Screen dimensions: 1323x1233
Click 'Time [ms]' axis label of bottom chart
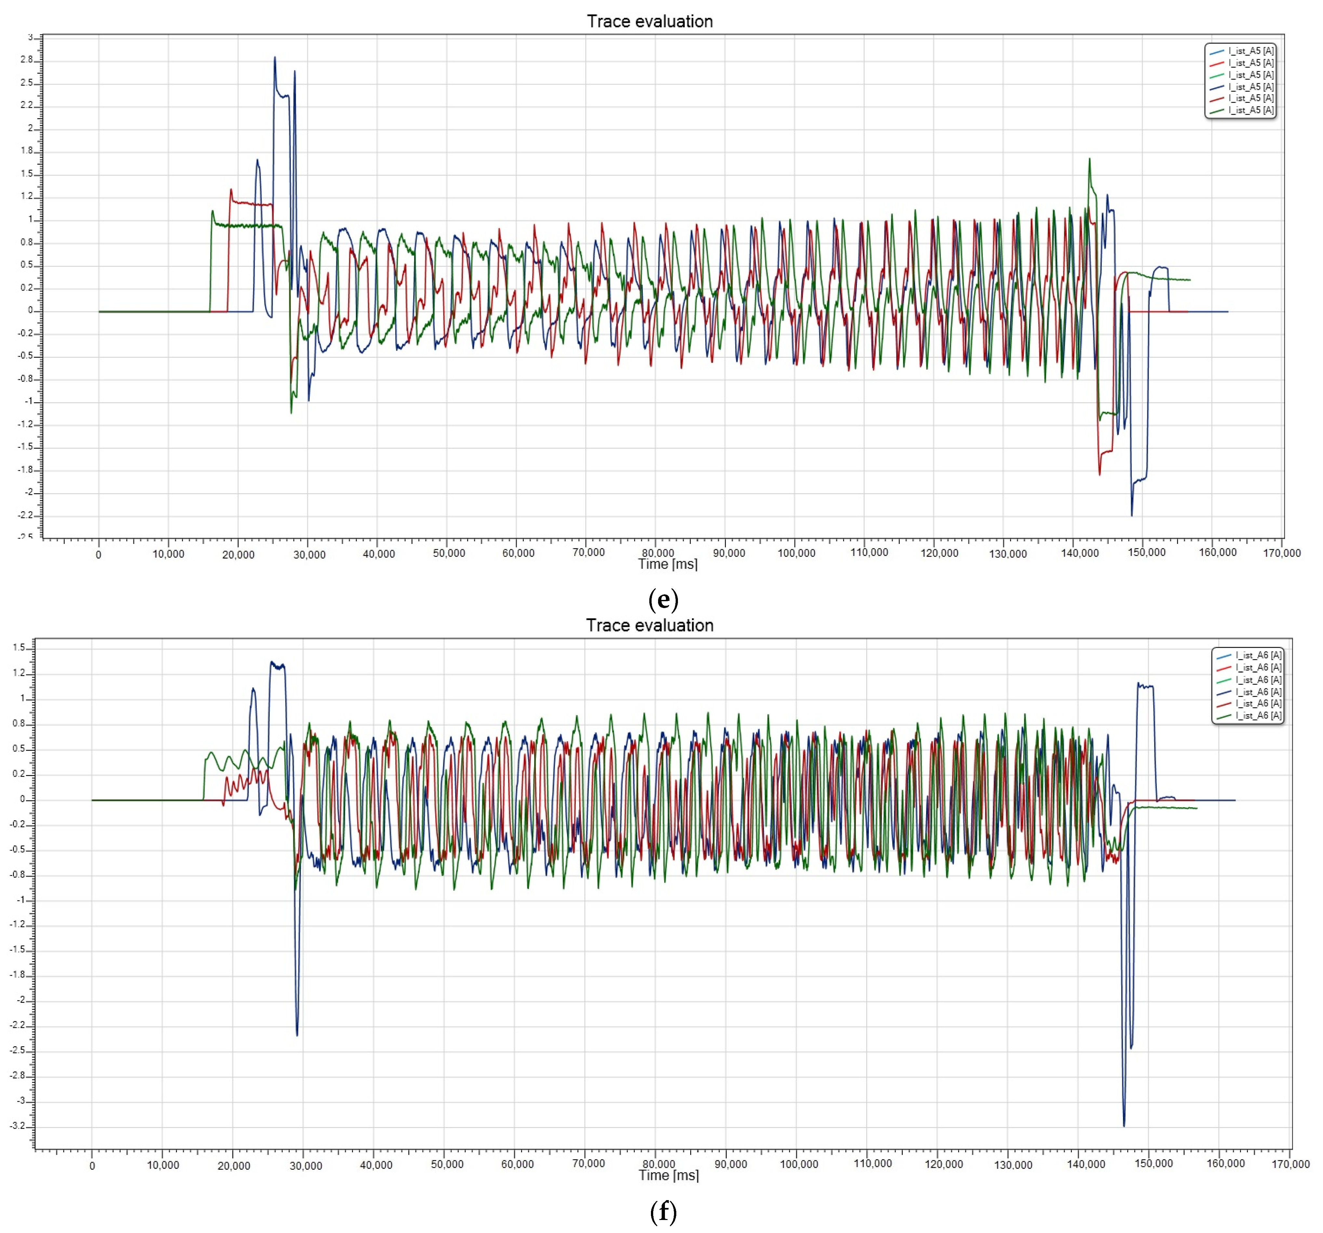tap(669, 1175)
